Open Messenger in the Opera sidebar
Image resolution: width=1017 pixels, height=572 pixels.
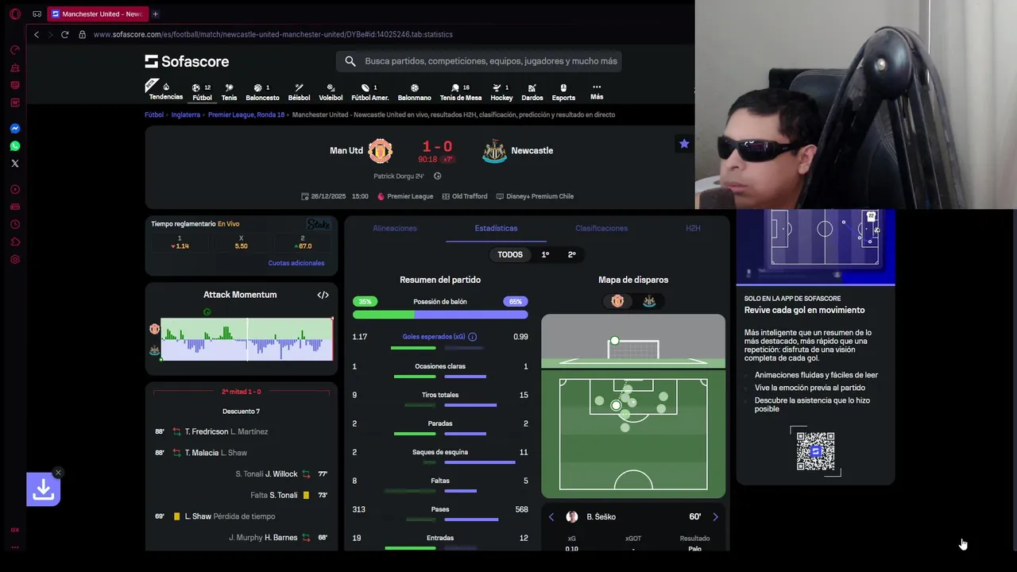14,129
